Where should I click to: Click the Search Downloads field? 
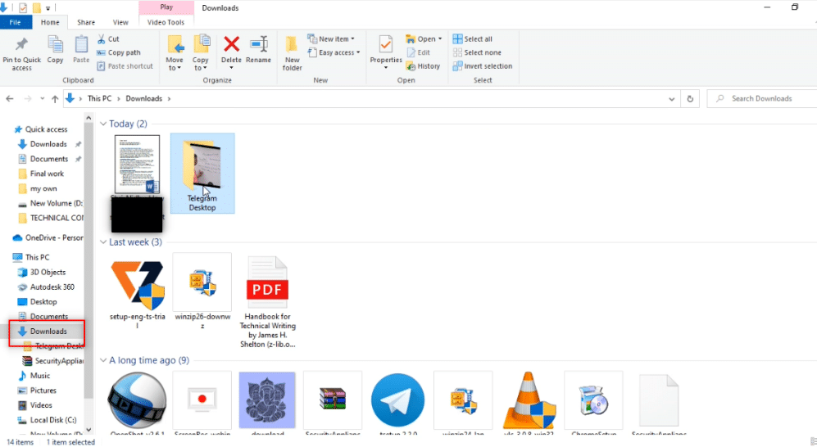coord(762,98)
